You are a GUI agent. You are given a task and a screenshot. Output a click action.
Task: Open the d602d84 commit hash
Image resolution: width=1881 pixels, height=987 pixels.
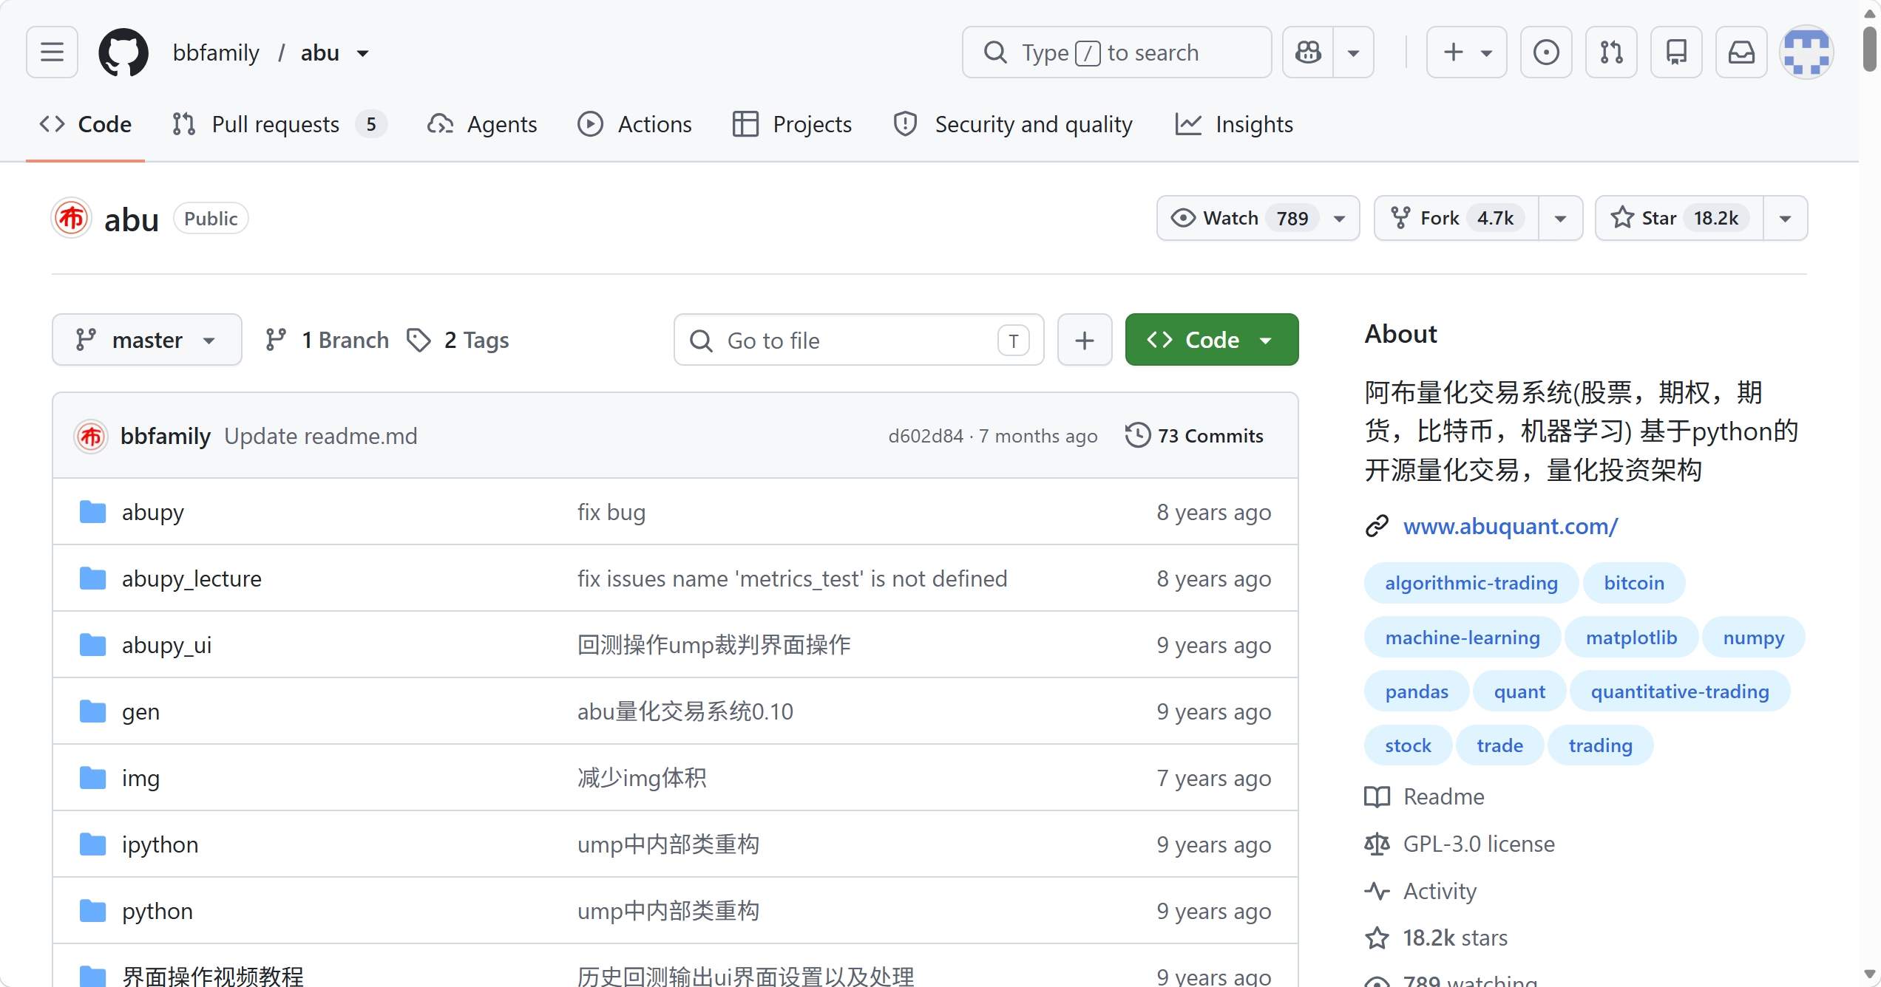point(926,437)
